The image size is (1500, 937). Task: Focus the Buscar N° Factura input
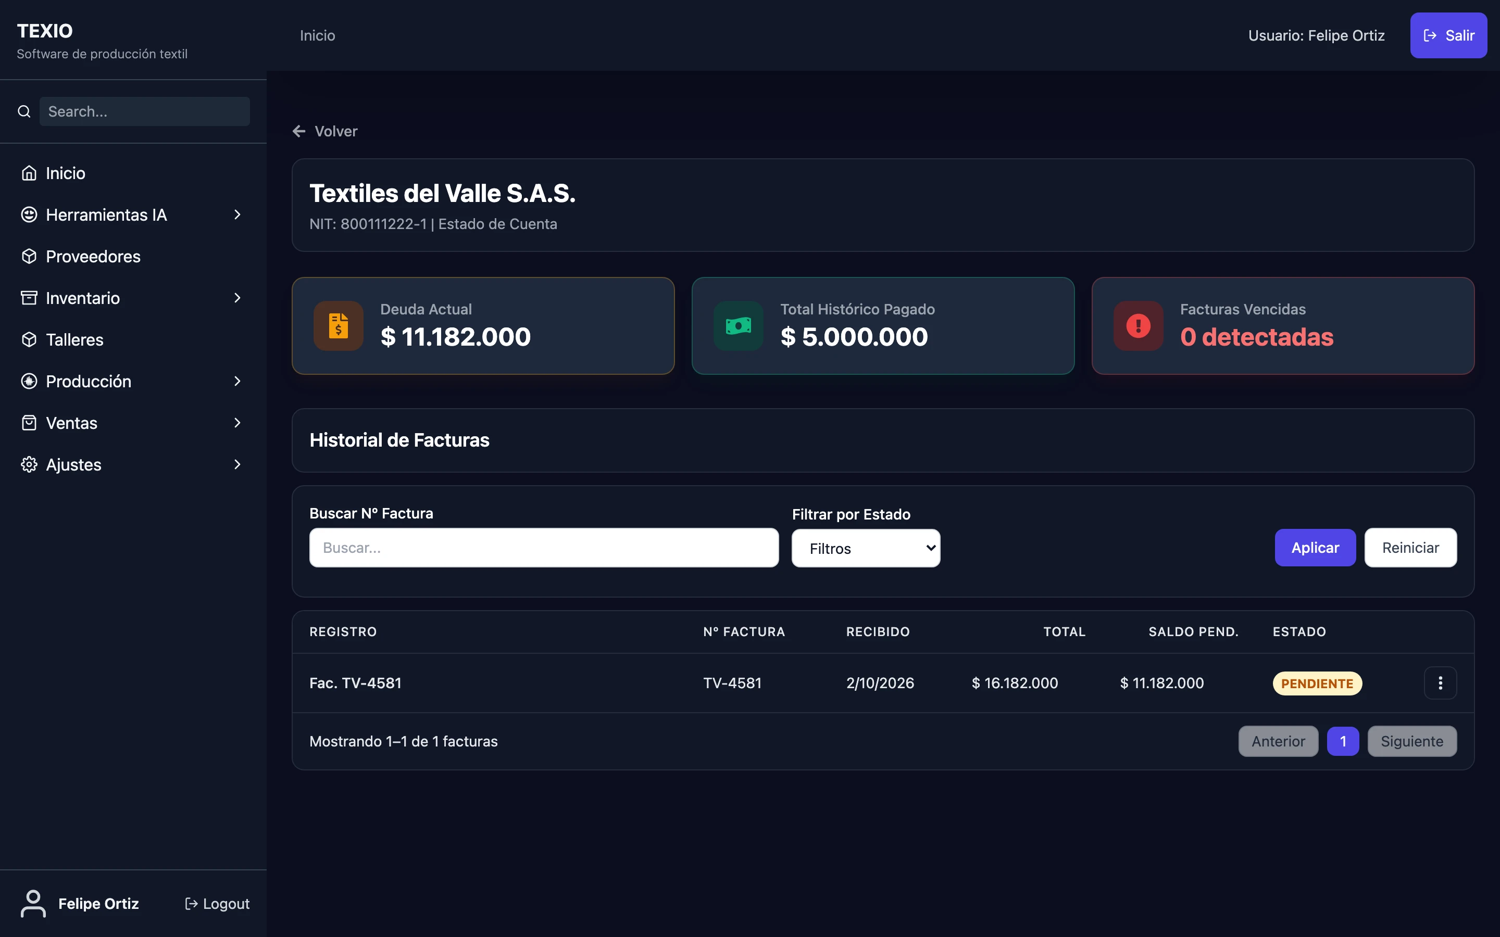click(544, 548)
